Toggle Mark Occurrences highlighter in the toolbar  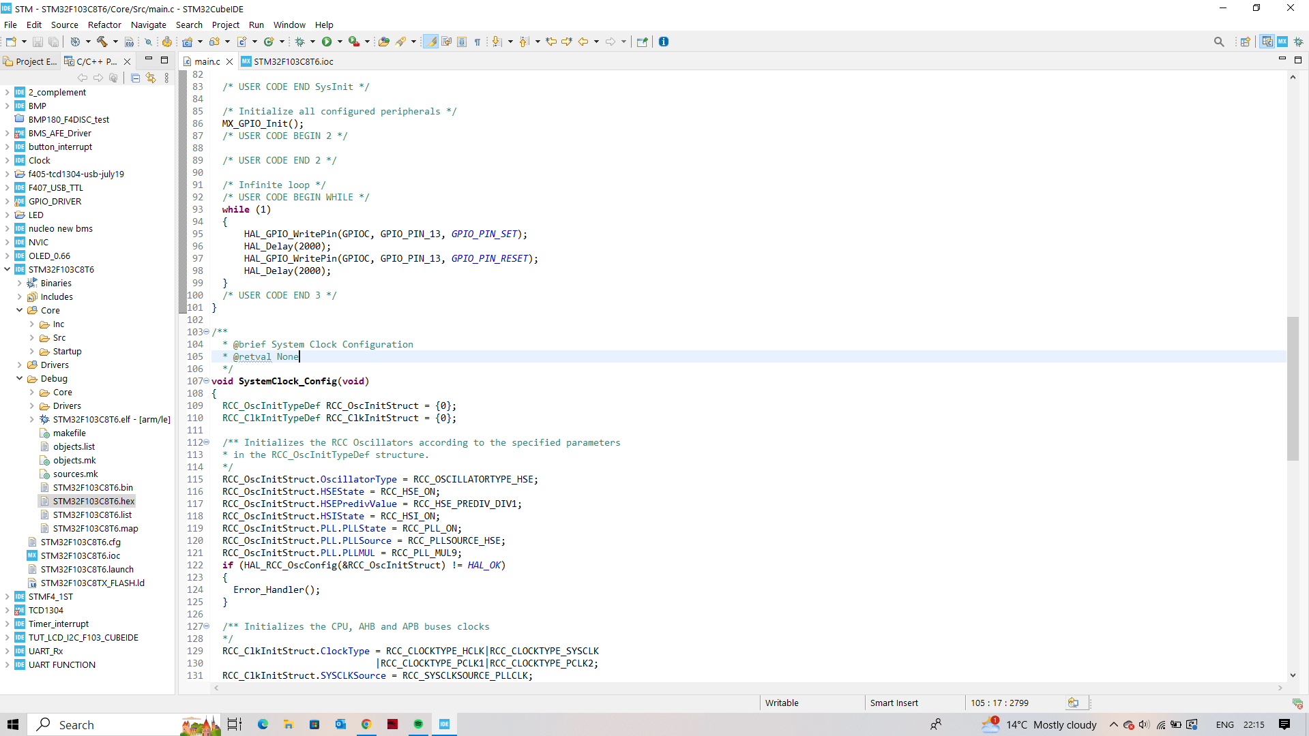431,42
